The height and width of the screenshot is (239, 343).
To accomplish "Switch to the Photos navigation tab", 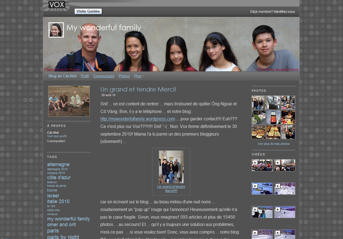I will pos(124,76).
